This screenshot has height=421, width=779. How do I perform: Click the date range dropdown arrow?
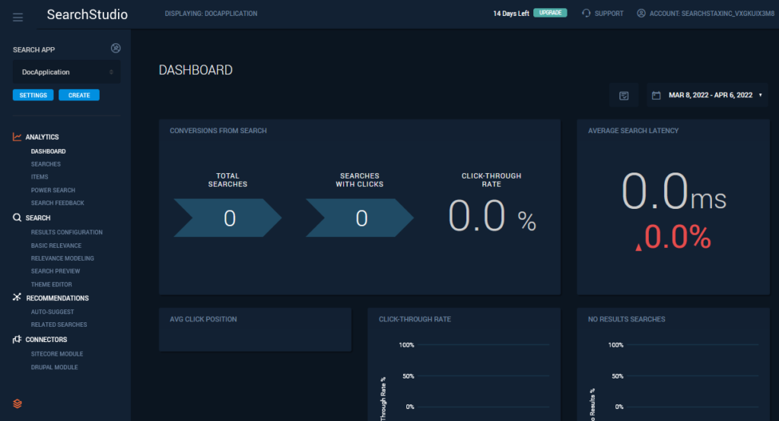point(761,95)
